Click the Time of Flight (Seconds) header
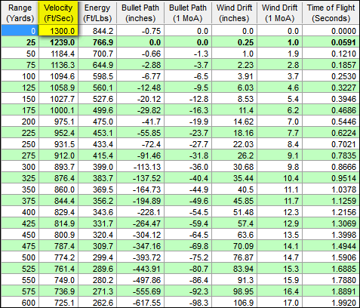The image size is (360, 308). click(331, 13)
